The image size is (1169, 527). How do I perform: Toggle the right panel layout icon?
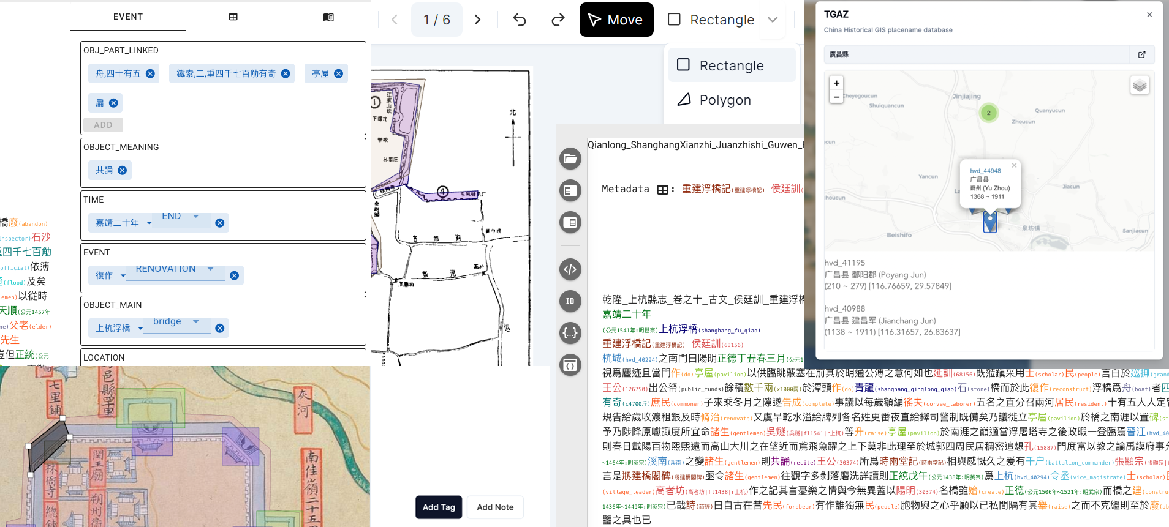(570, 222)
